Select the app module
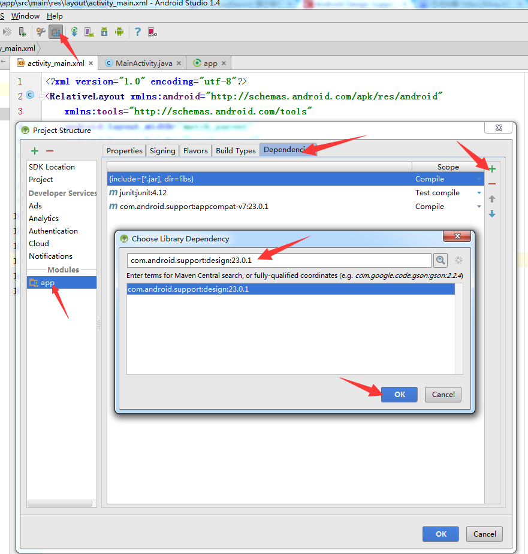Screen dimensions: 528x554 62,283
